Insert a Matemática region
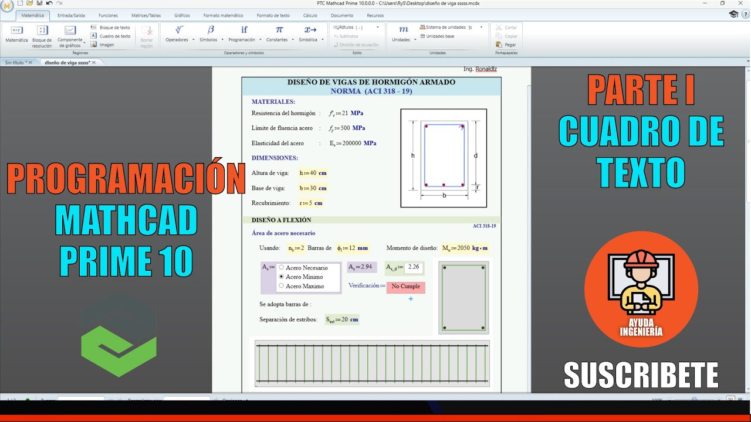The image size is (751, 422). click(x=17, y=34)
